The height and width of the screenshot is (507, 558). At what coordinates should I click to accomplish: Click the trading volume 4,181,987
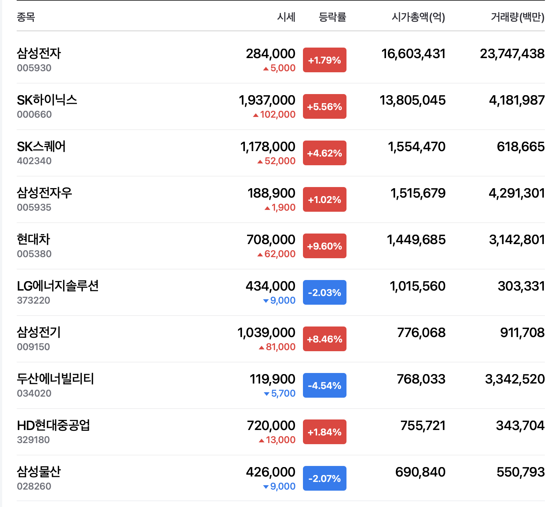click(517, 100)
